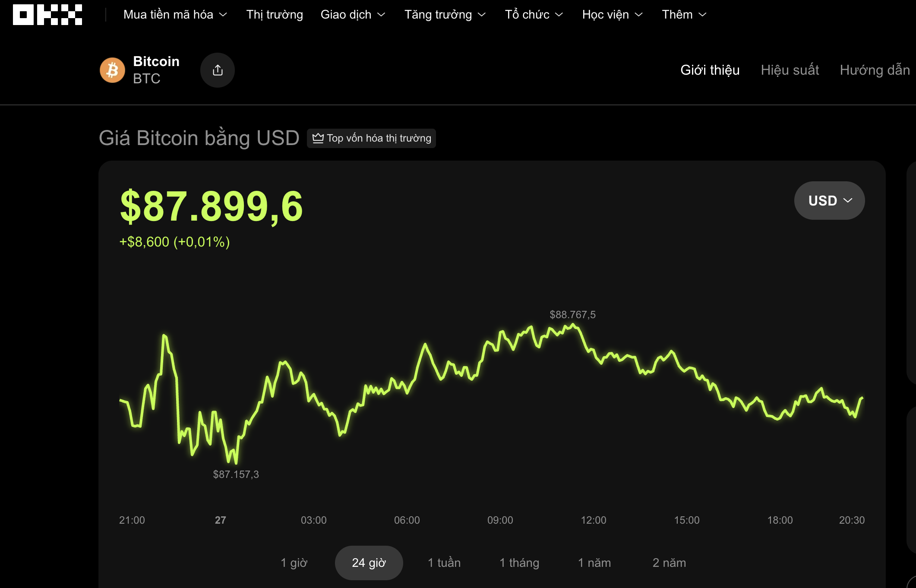Image resolution: width=916 pixels, height=588 pixels.
Task: Click the $88.767,5 peak label on chart
Action: (x=572, y=315)
